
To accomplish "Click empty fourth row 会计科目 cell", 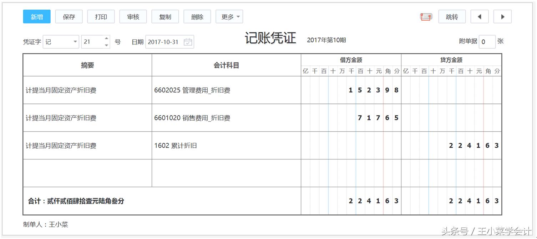I will coord(226,173).
